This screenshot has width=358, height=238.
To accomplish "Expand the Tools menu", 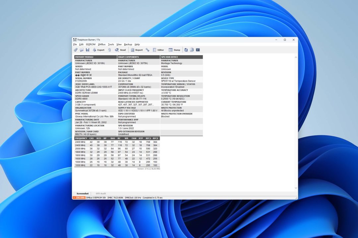I will (111, 44).
